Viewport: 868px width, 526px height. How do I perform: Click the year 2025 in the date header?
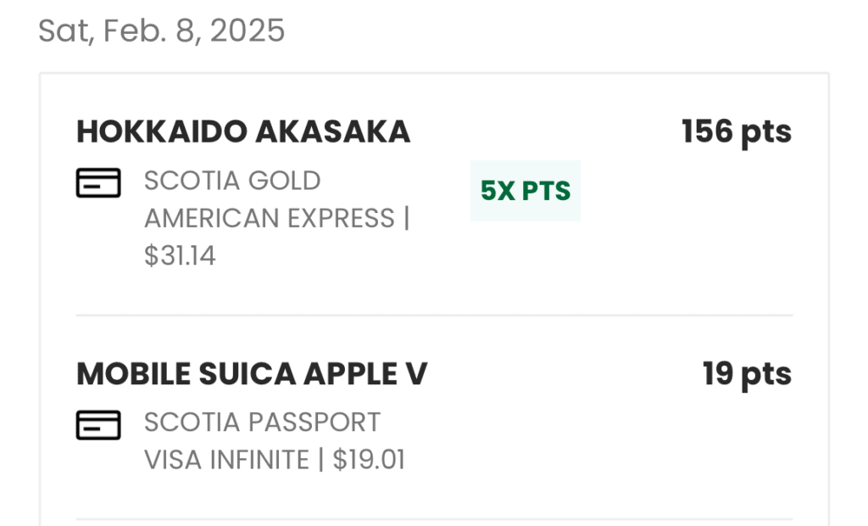point(248,31)
